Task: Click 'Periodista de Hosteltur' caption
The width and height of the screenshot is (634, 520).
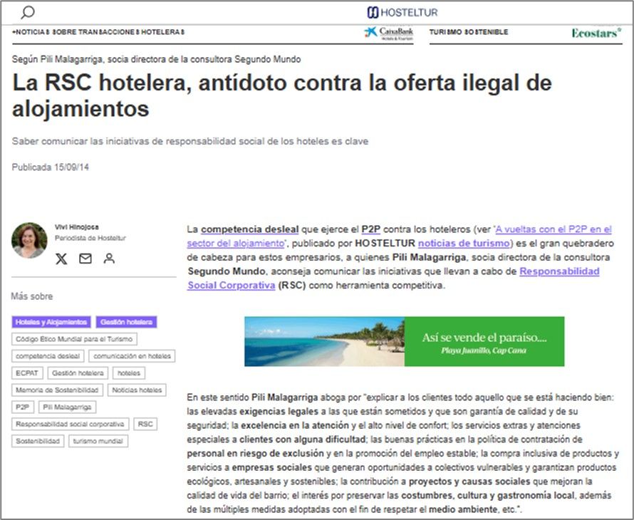Action: tap(90, 238)
